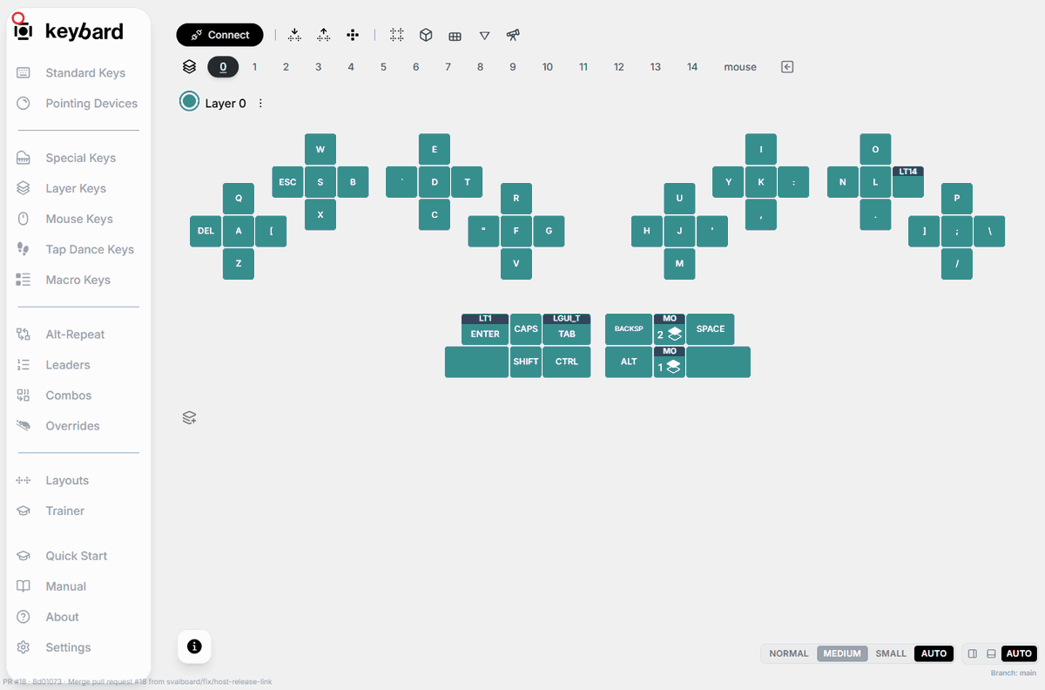1045x690 pixels.
Task: Click the Layer 0 teal color circle
Action: (x=189, y=101)
